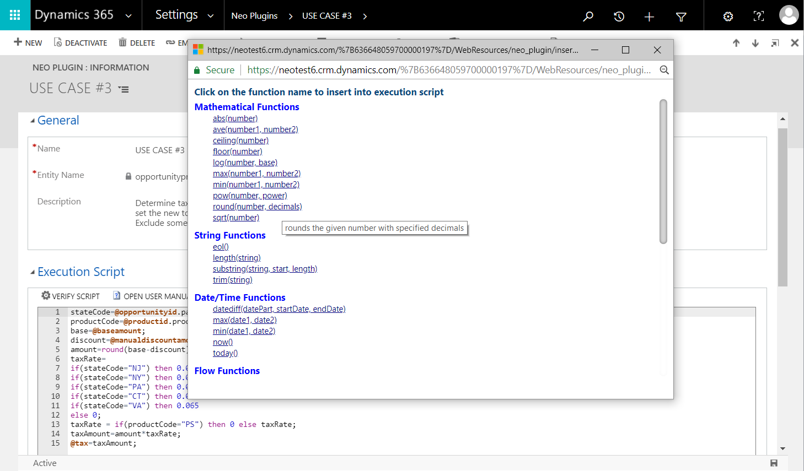The width and height of the screenshot is (804, 471).
Task: Close the form with X icon
Action: pos(795,43)
